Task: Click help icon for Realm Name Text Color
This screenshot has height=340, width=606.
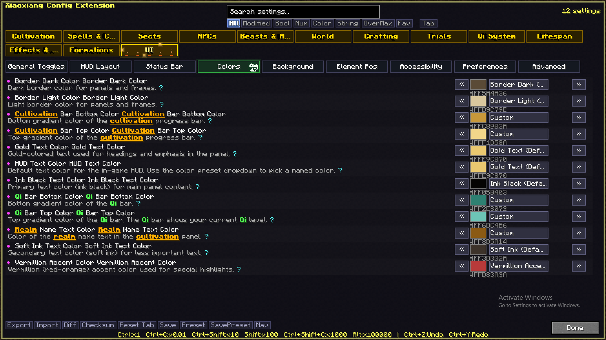Action: tap(206, 236)
